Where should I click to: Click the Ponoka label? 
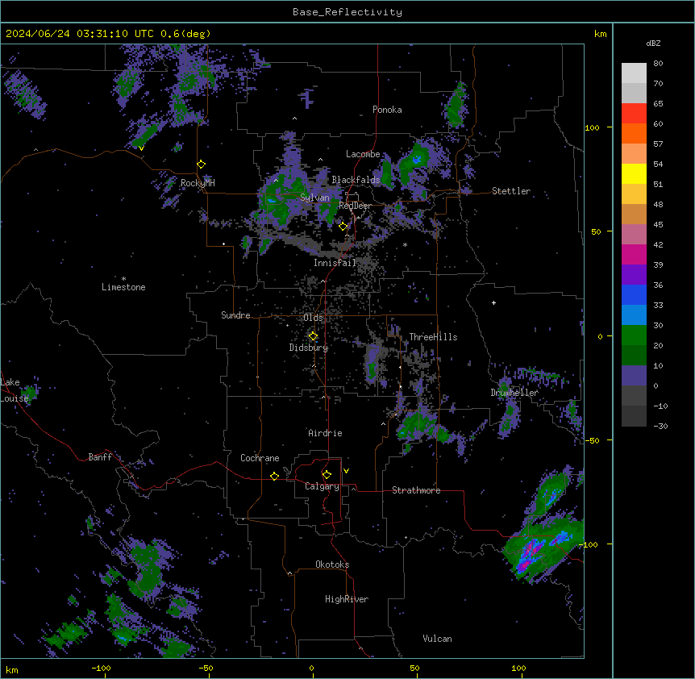tap(387, 110)
